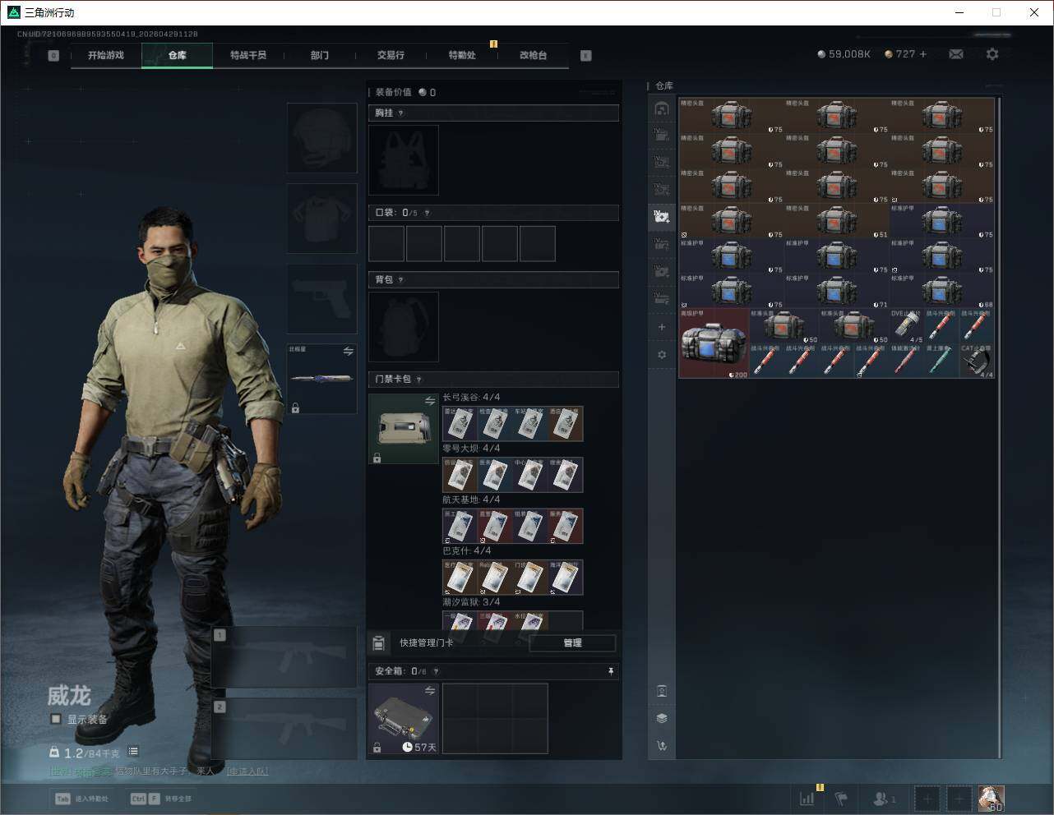Viewport: 1054px width, 815px height.
Task: Show help for 安全箱 section
Action: pos(437,671)
